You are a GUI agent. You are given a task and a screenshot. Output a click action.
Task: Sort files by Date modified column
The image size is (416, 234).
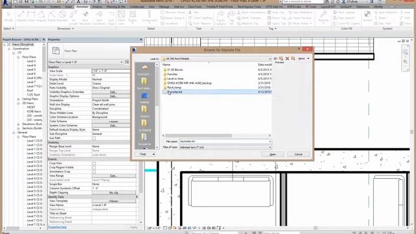(x=265, y=64)
